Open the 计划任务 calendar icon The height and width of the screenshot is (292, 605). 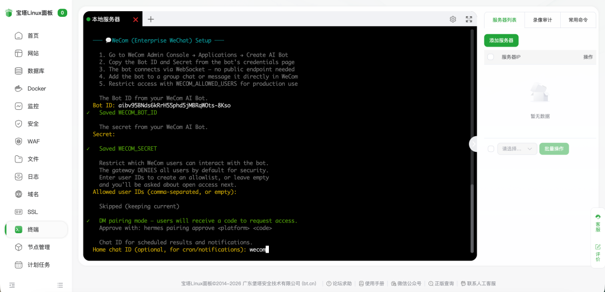(18, 265)
